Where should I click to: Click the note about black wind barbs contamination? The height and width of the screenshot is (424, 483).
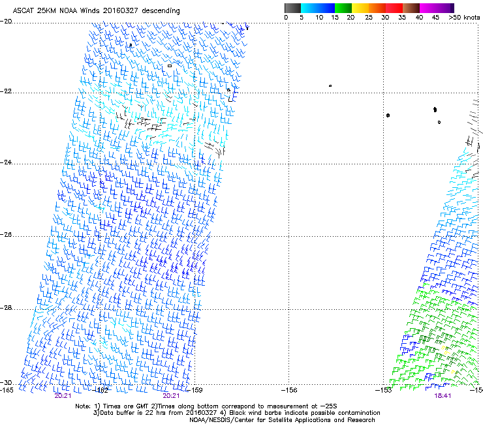(x=300, y=413)
